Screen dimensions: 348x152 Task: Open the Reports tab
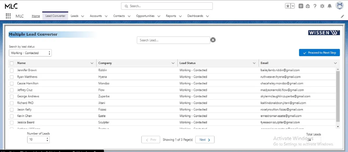[171, 16]
